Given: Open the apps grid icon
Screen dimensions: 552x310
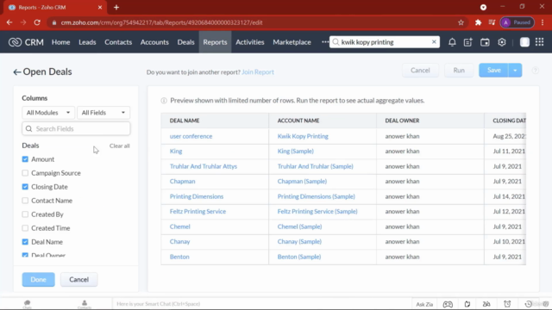Looking at the screenshot, I should [539, 42].
